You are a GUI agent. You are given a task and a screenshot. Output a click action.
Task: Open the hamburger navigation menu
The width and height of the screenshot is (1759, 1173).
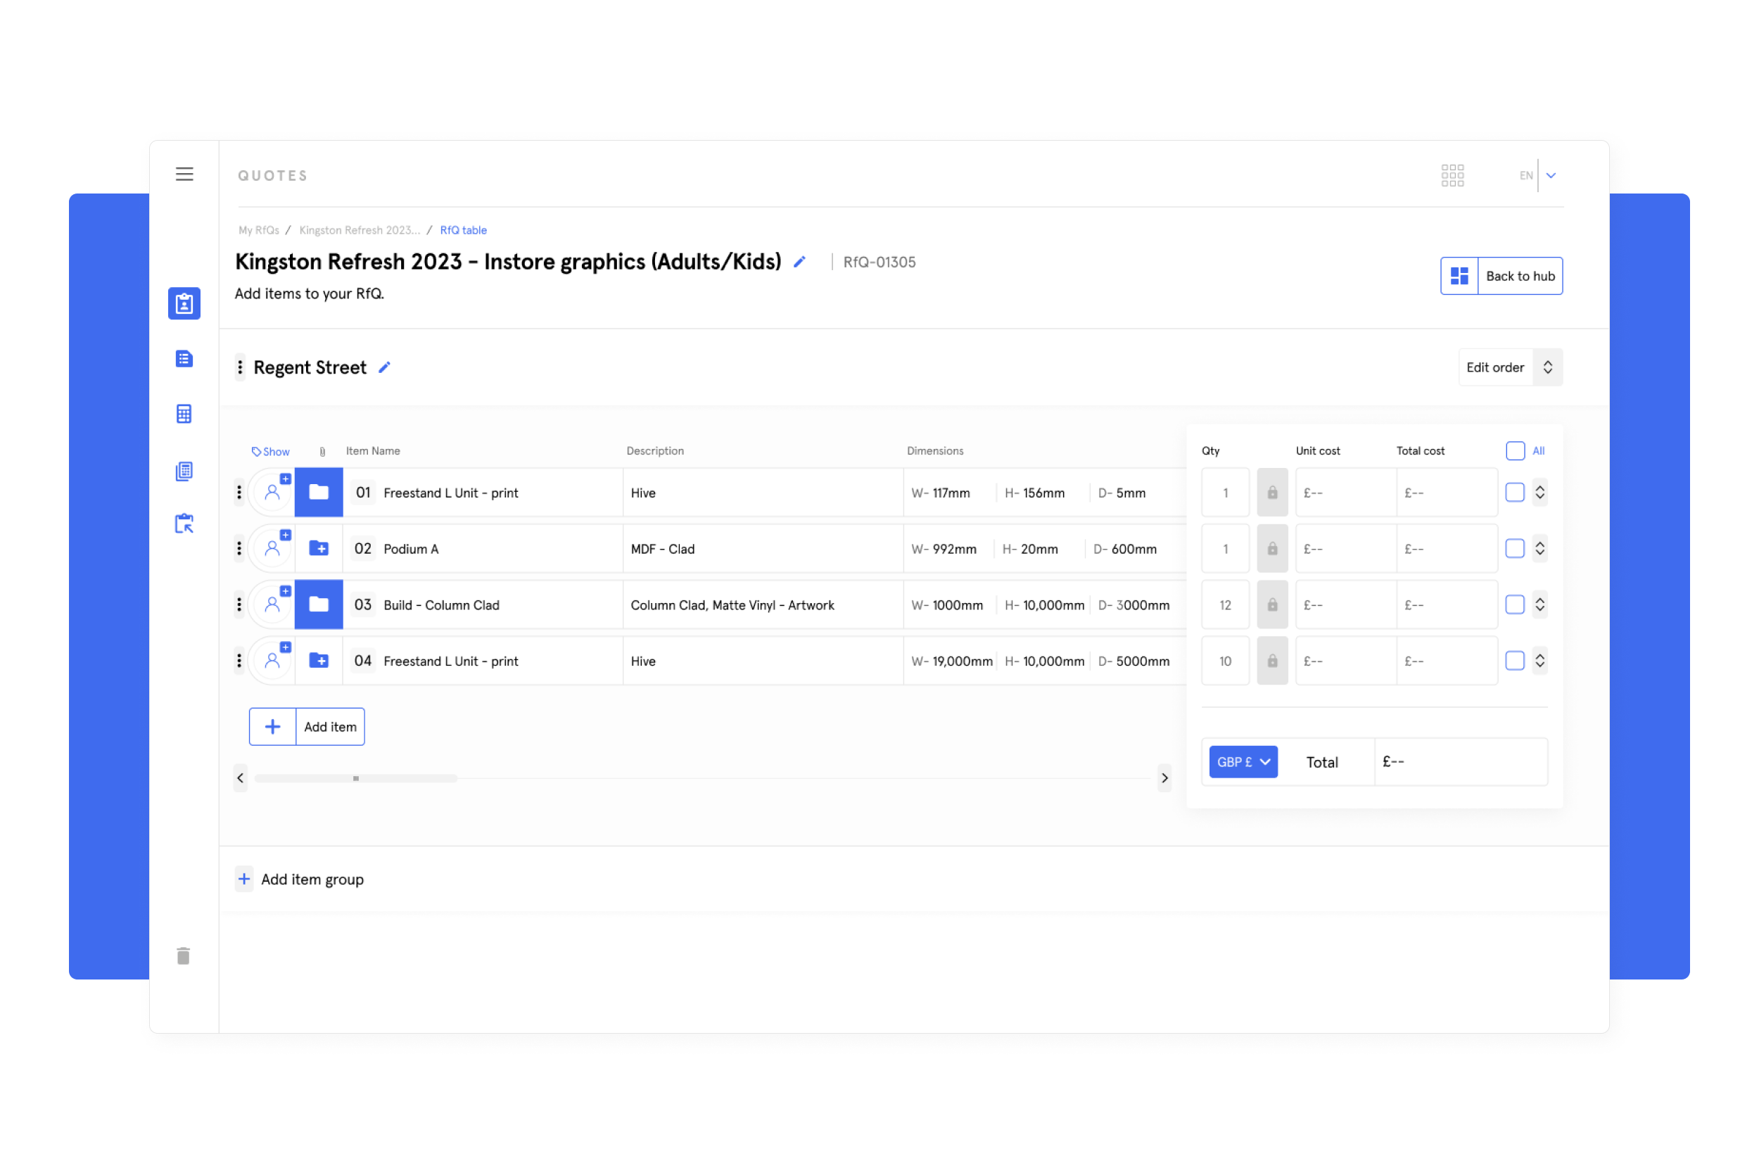[184, 174]
